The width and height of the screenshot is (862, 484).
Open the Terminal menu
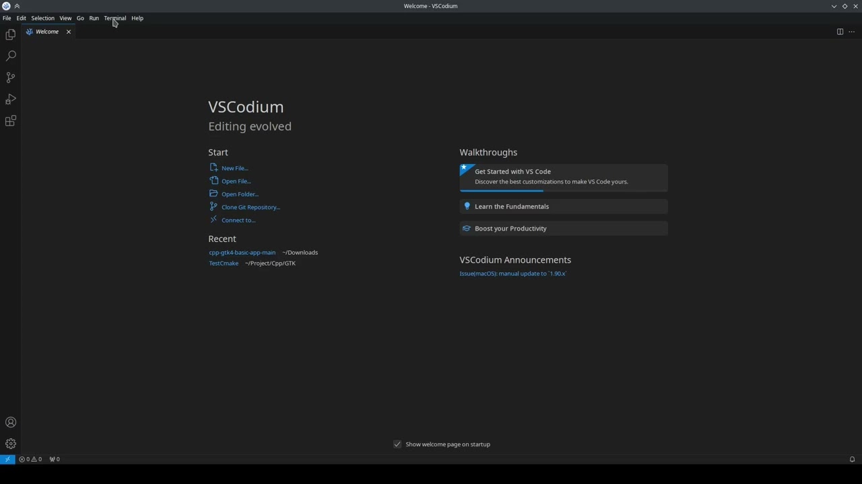115,18
